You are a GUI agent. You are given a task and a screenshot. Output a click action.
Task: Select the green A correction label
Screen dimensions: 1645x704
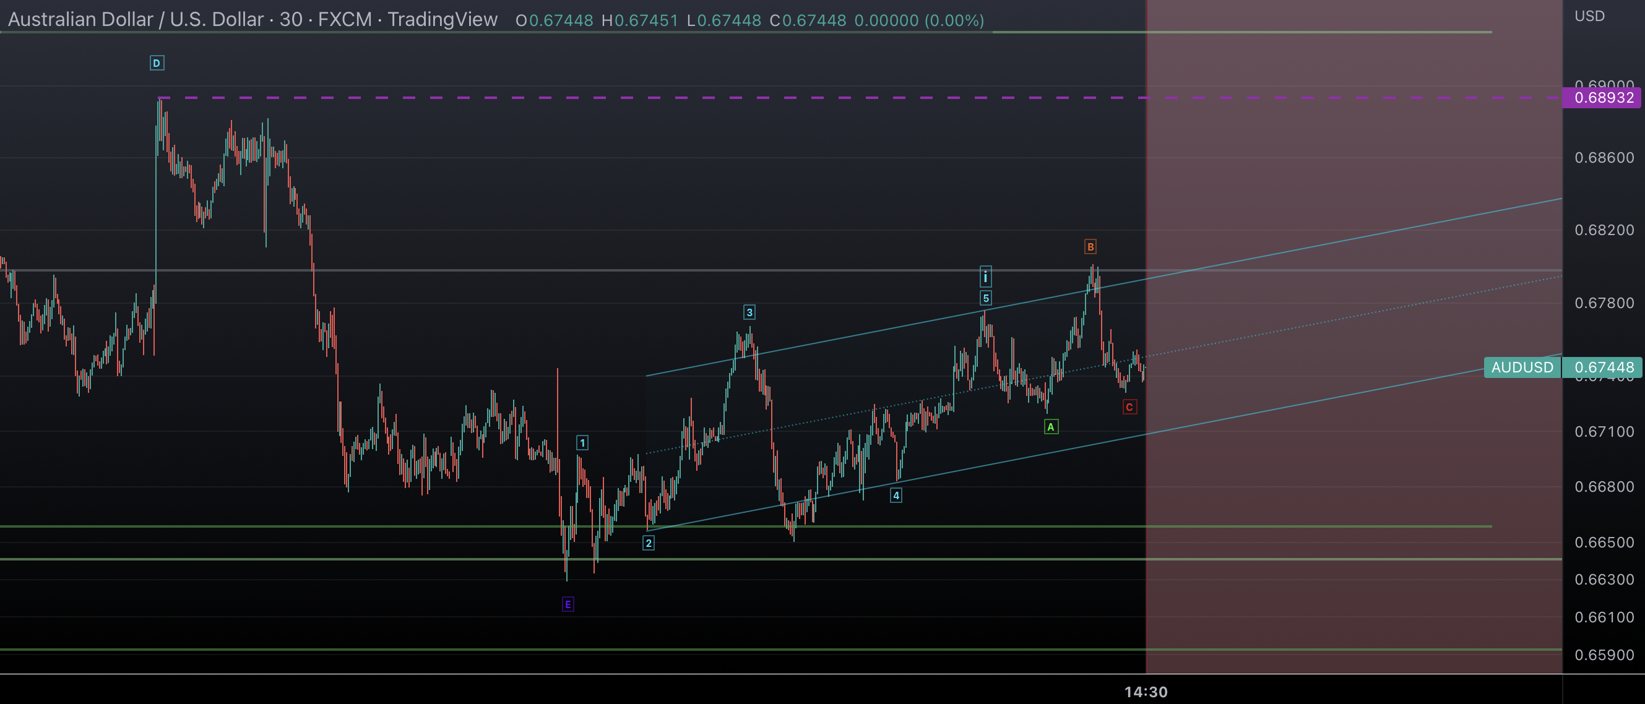pyautogui.click(x=1050, y=427)
